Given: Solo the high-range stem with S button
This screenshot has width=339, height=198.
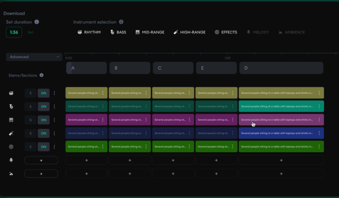Looking at the screenshot, I should (x=30, y=133).
